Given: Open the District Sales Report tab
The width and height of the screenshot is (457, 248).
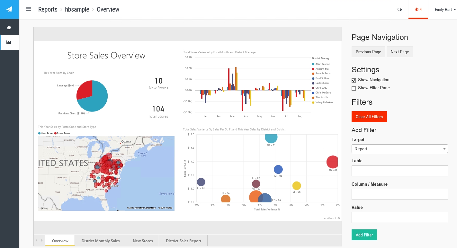Looking at the screenshot, I should [184, 241].
